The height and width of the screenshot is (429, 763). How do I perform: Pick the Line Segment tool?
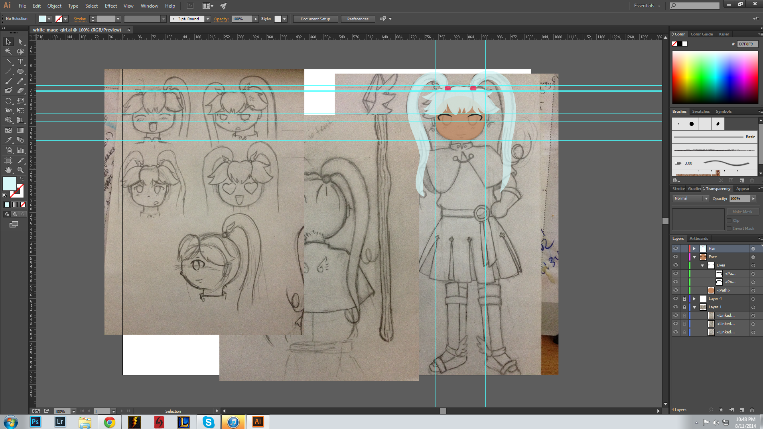[8, 72]
